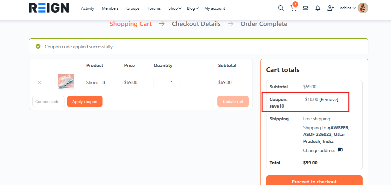The image size is (391, 185).
Task: Increase quantity with plus button
Action: point(185,82)
